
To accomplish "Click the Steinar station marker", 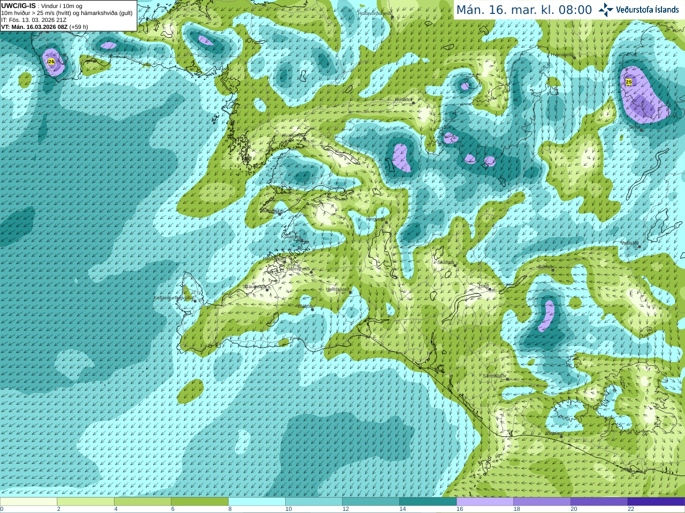I will 561,436.
